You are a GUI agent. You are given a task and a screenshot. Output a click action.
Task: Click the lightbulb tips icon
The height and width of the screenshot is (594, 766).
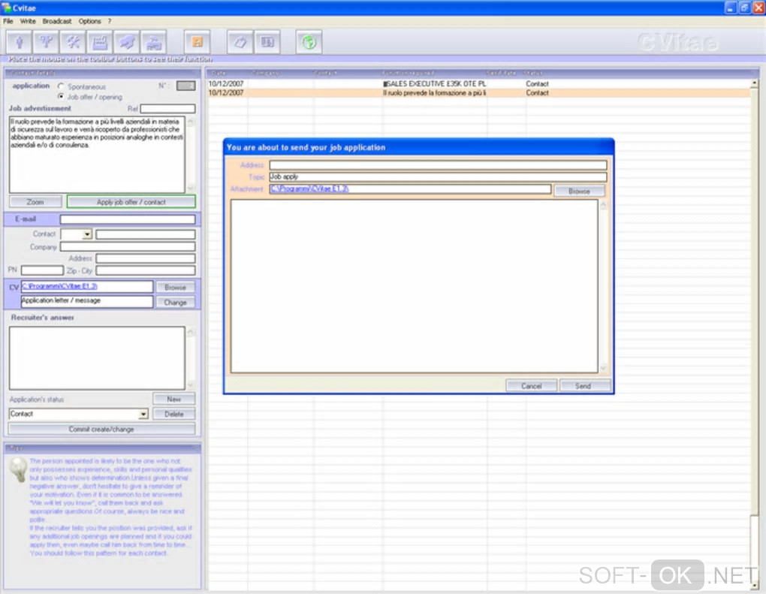click(x=19, y=470)
